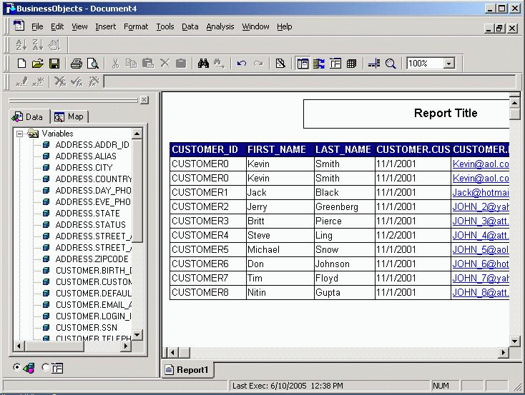Image resolution: width=525 pixels, height=395 pixels.
Task: Click the CUSTOMER_ID column header
Action: click(x=208, y=149)
